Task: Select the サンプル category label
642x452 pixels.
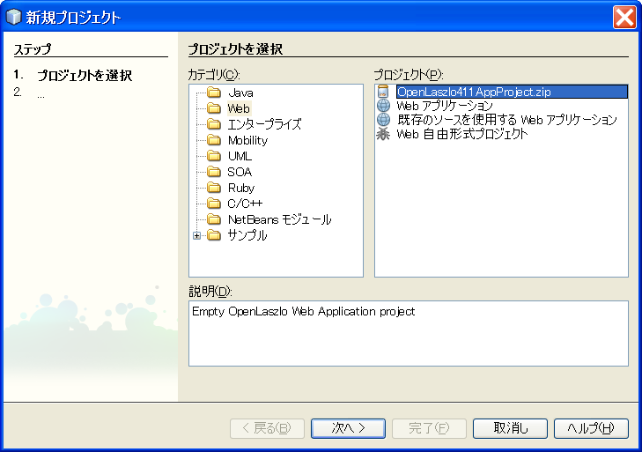Action: point(247,235)
